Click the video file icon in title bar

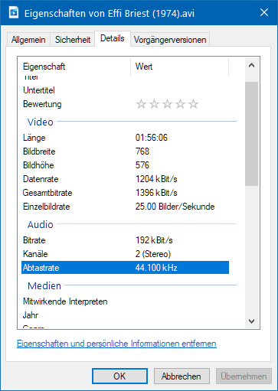[13, 12]
